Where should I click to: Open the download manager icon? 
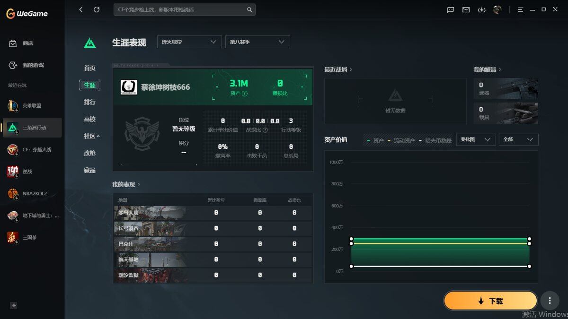coord(481,9)
